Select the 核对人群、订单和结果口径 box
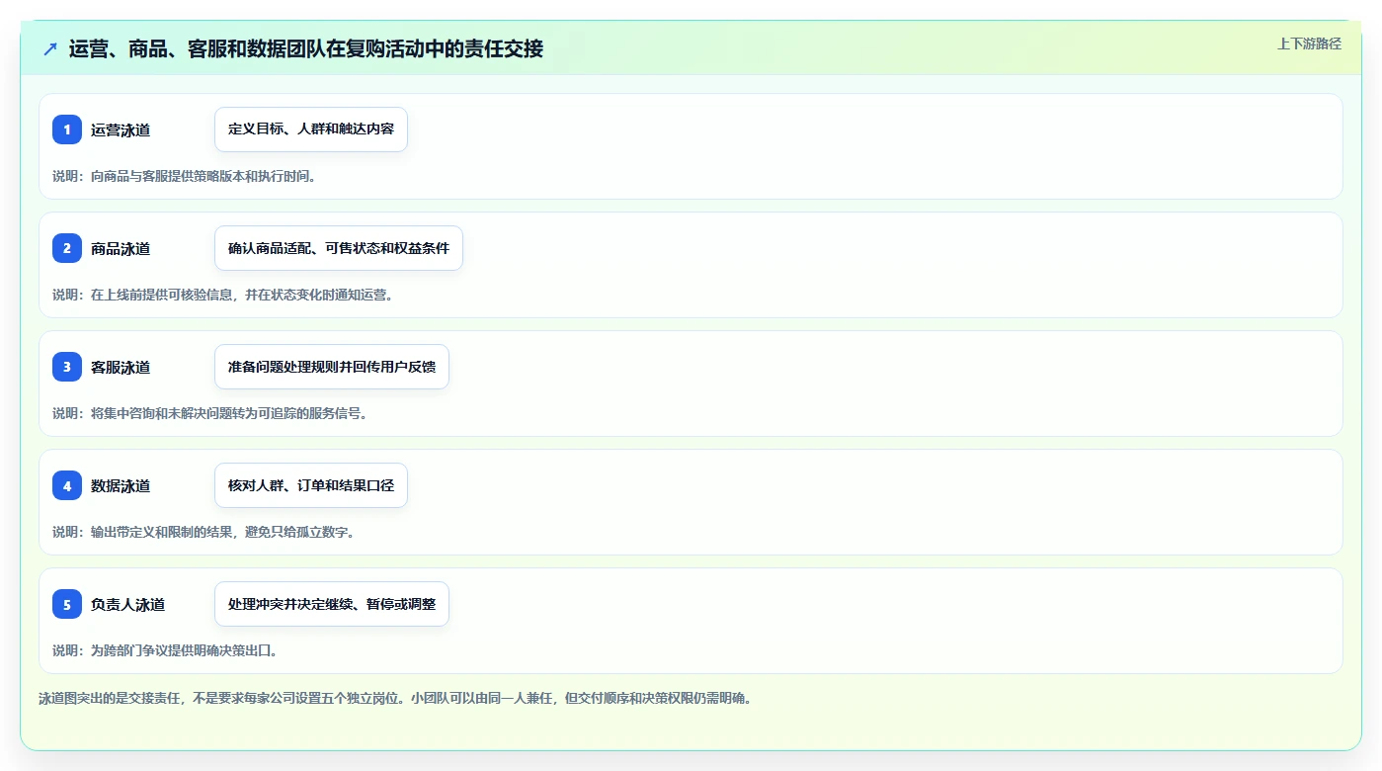This screenshot has width=1382, height=771. click(x=311, y=485)
